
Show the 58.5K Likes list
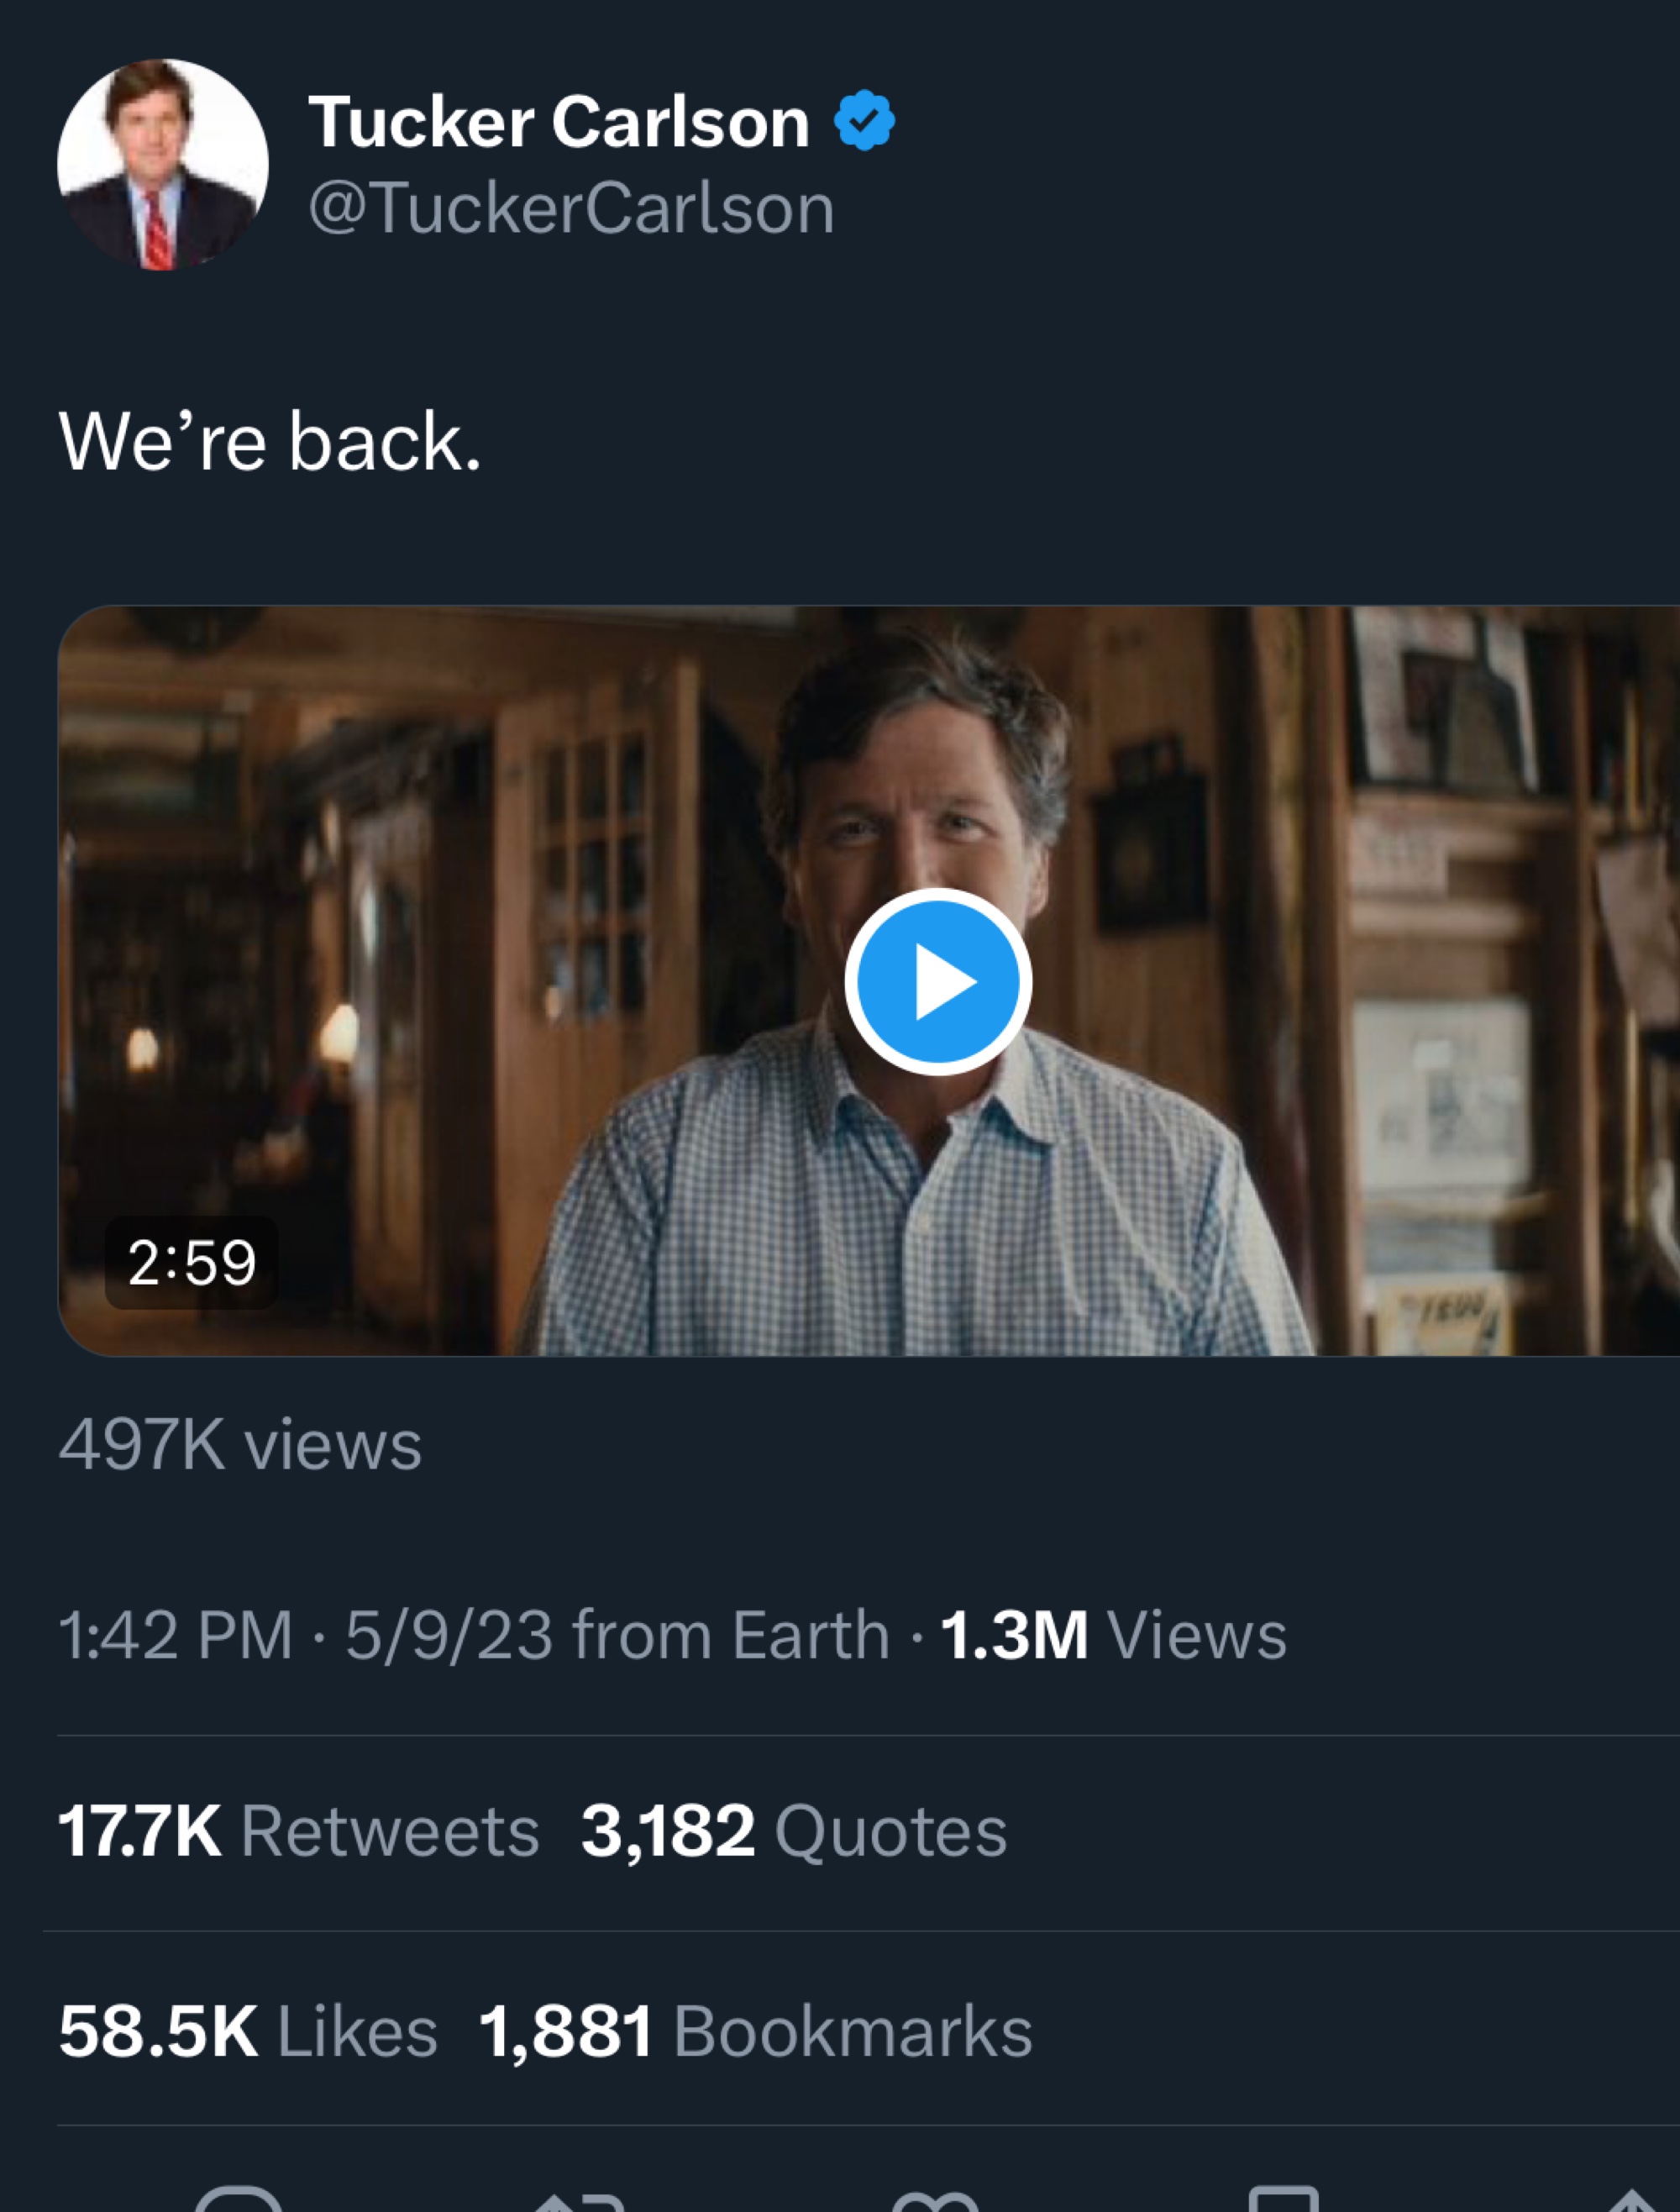click(x=248, y=2031)
